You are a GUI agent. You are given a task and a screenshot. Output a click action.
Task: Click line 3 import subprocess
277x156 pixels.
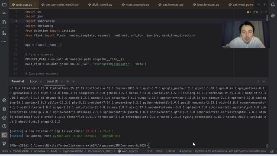coord(40,21)
